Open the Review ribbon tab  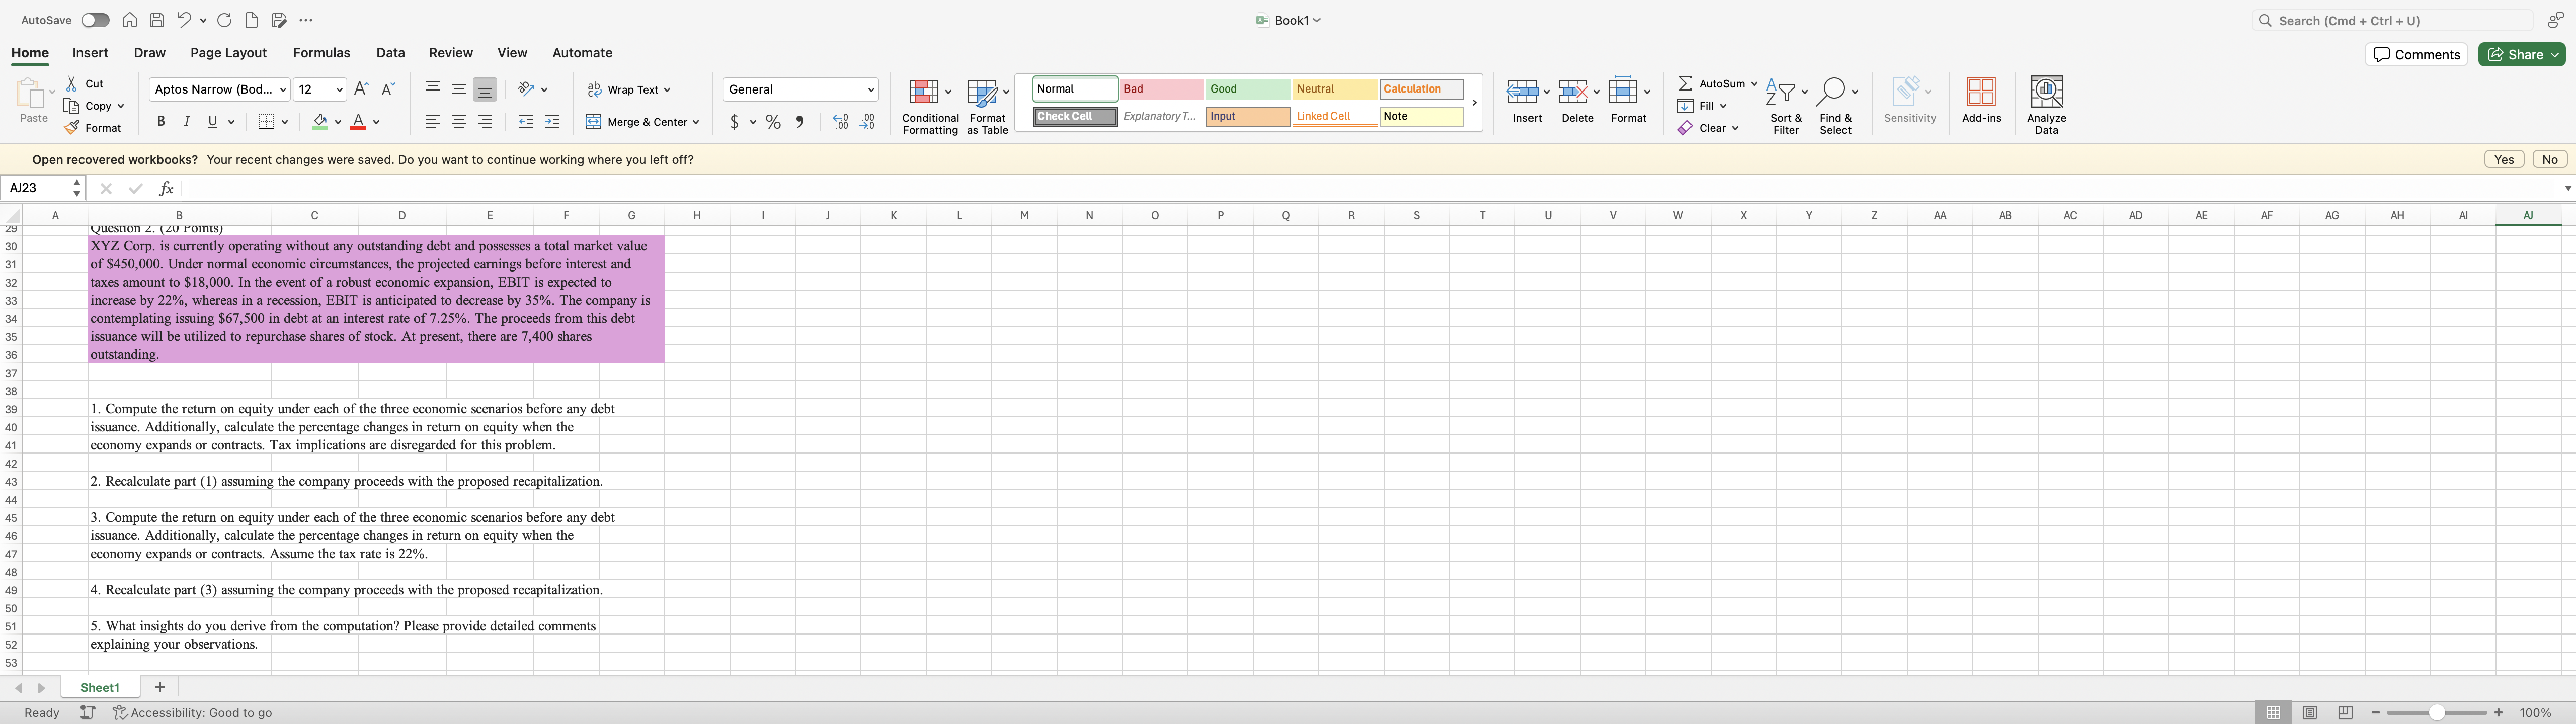(x=450, y=53)
